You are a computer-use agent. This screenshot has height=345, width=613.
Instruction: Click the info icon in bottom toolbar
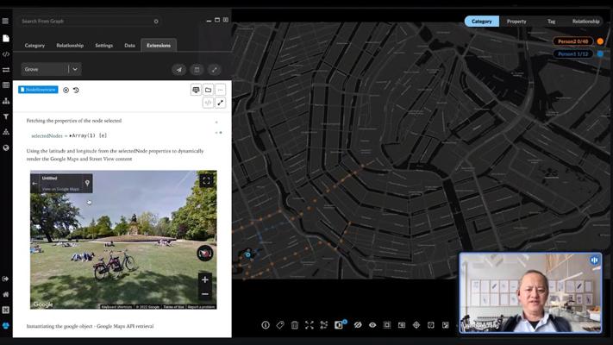point(266,325)
